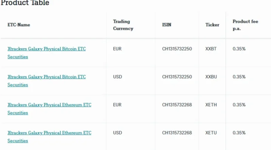Viewport: 271px width, 150px height.
Task: Select the 0.35% fee in the XETH row
Action: point(239,105)
